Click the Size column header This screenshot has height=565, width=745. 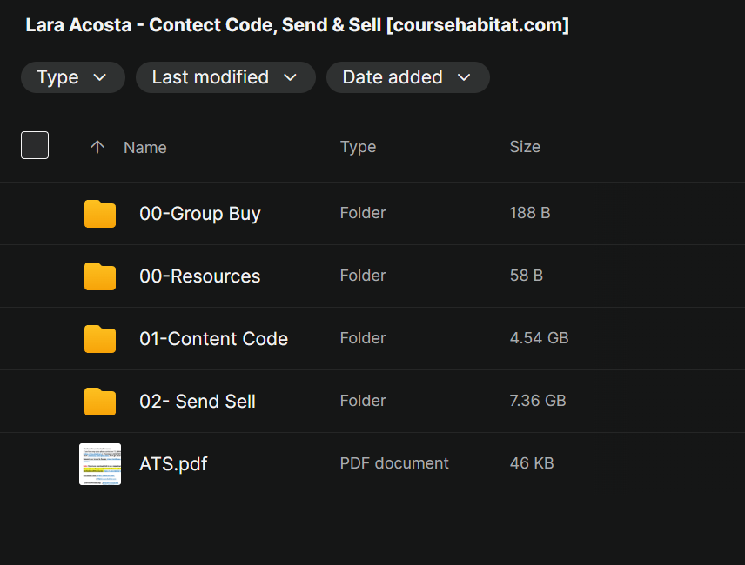(x=525, y=147)
